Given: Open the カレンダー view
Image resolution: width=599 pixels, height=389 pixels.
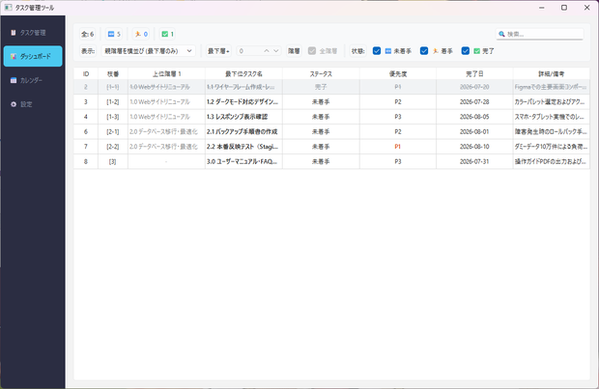Looking at the screenshot, I should coord(33,80).
